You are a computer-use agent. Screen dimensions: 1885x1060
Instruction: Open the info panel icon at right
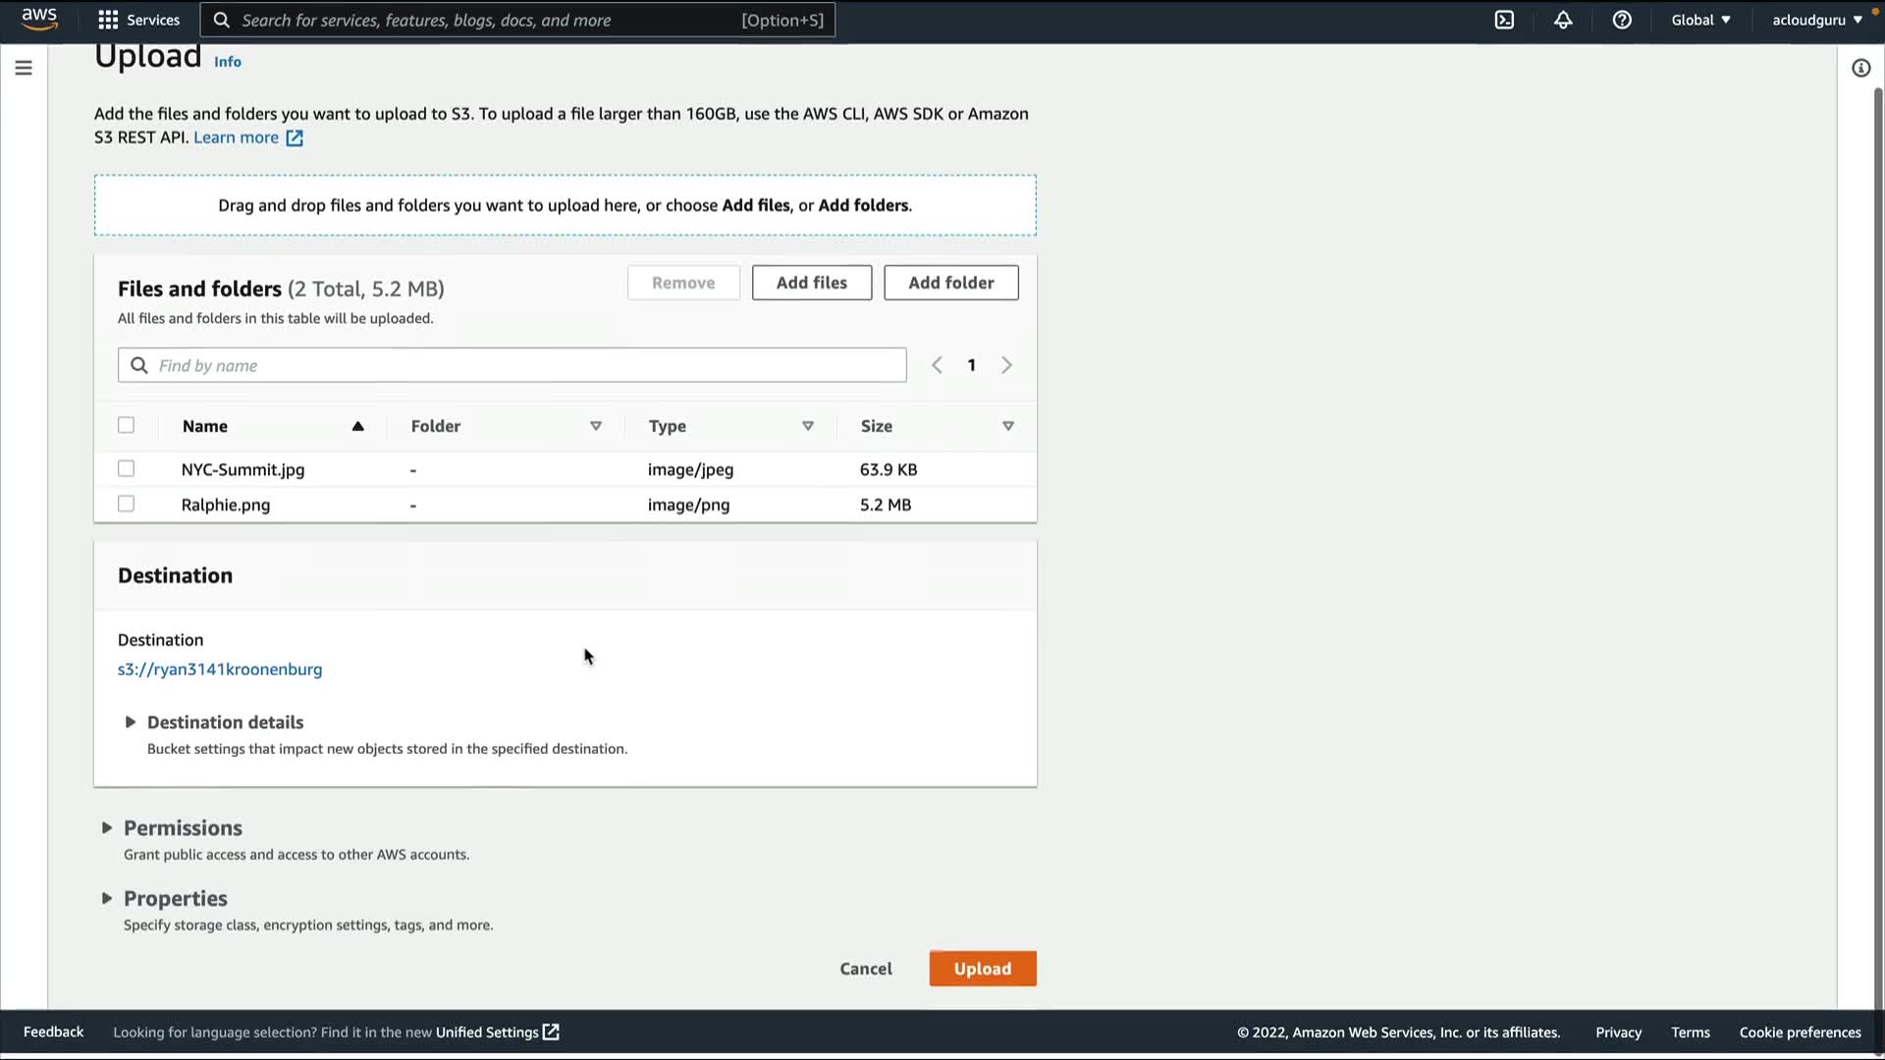1860,68
